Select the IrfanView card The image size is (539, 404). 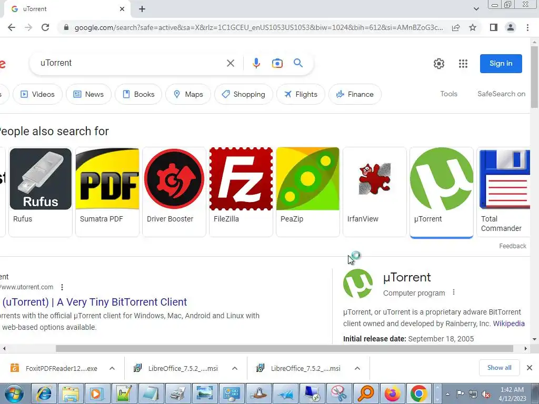click(375, 191)
